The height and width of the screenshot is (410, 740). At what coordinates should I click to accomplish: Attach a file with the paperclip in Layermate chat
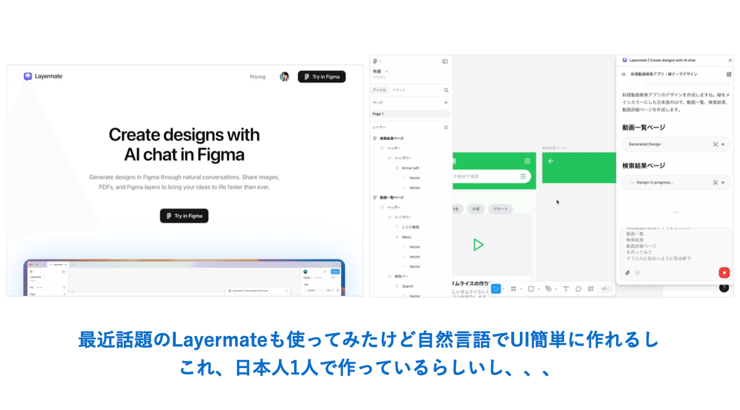point(628,273)
